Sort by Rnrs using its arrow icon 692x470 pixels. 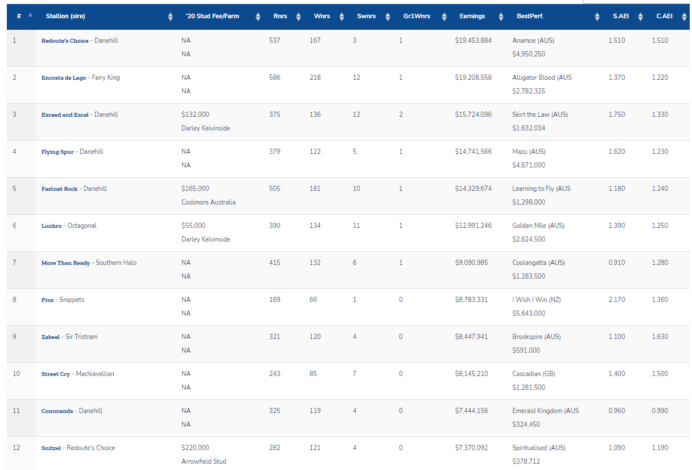[x=299, y=17]
